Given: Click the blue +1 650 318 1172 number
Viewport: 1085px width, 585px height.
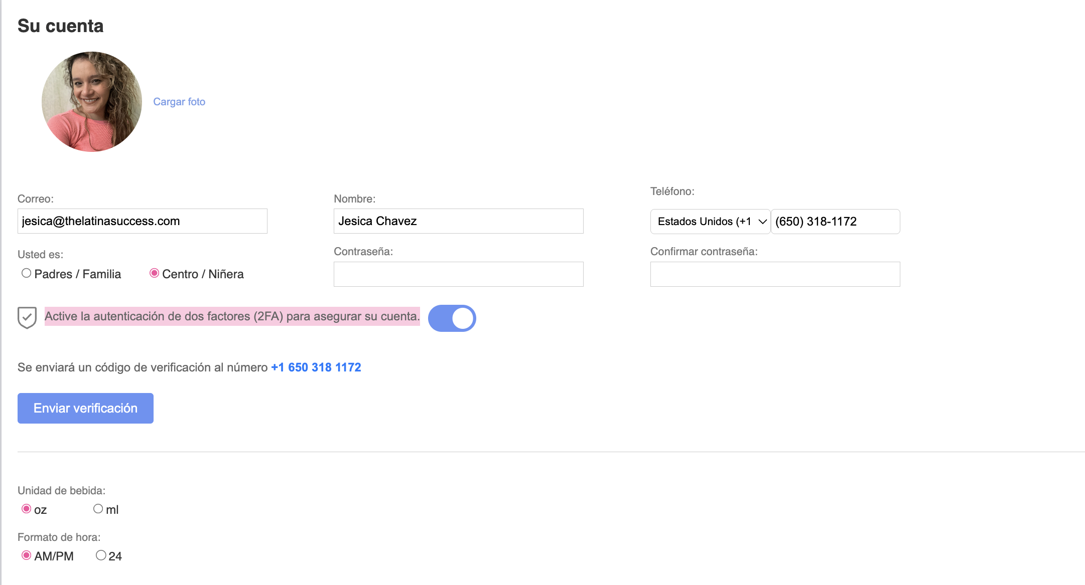Looking at the screenshot, I should [316, 367].
